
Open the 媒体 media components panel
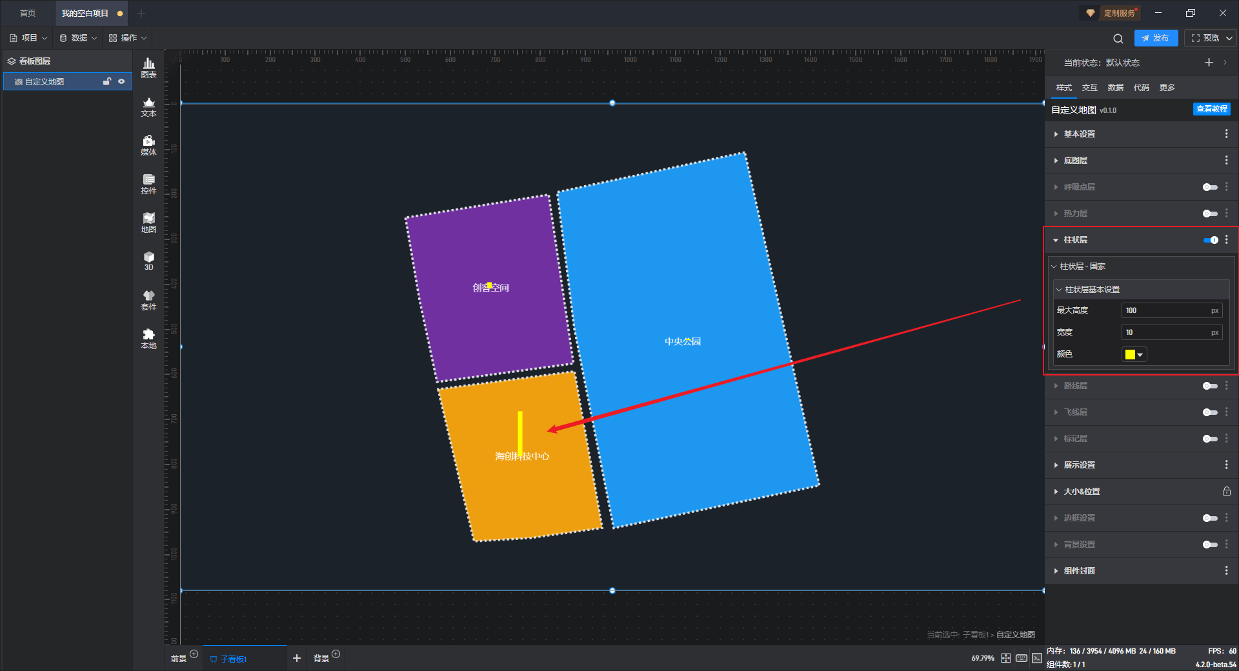(x=148, y=145)
